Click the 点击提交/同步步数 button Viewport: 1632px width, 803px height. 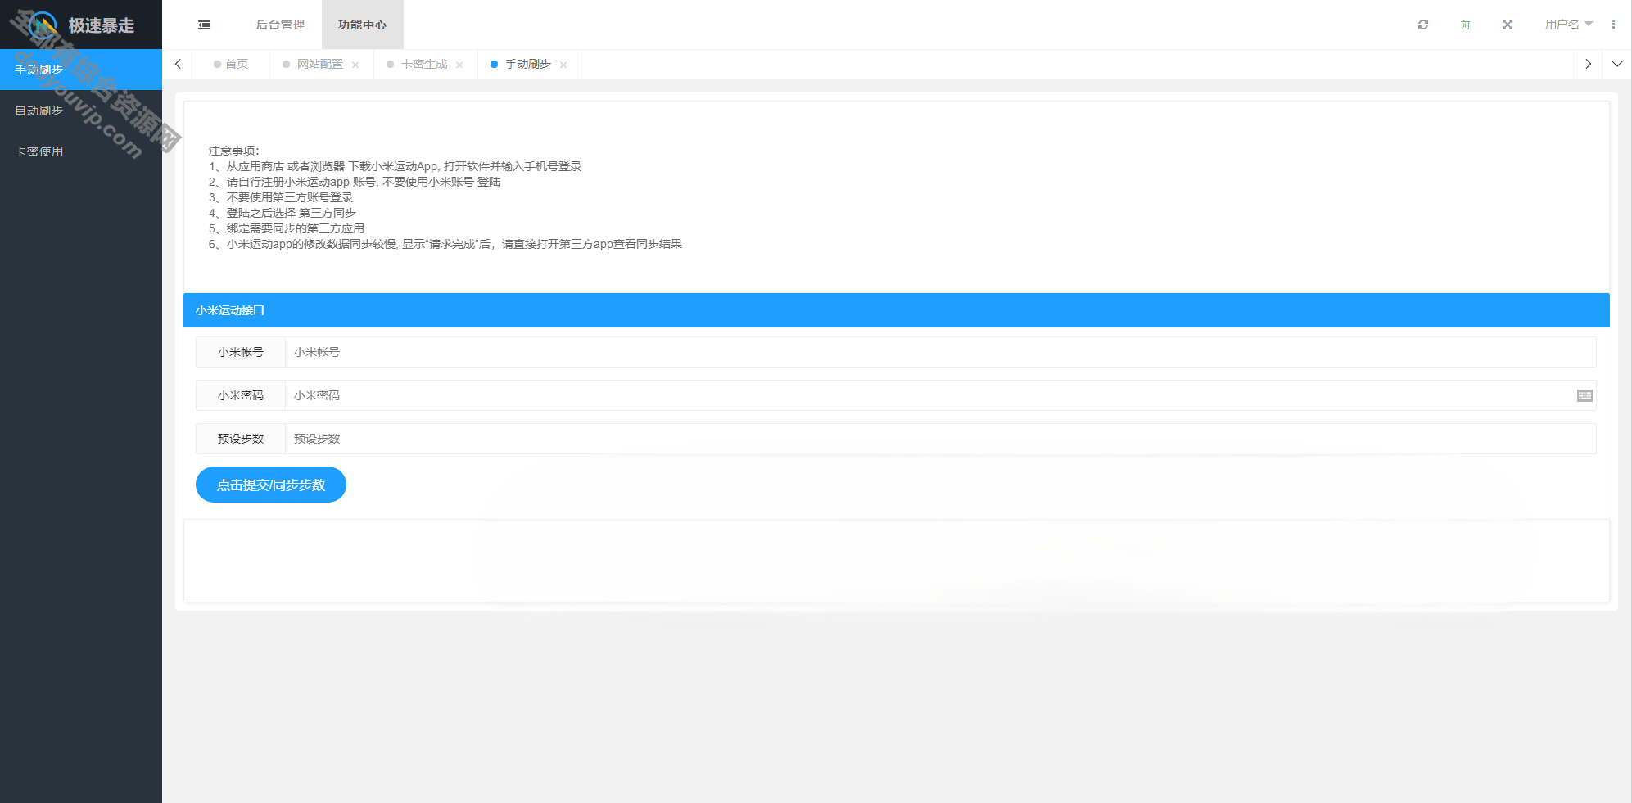point(271,485)
